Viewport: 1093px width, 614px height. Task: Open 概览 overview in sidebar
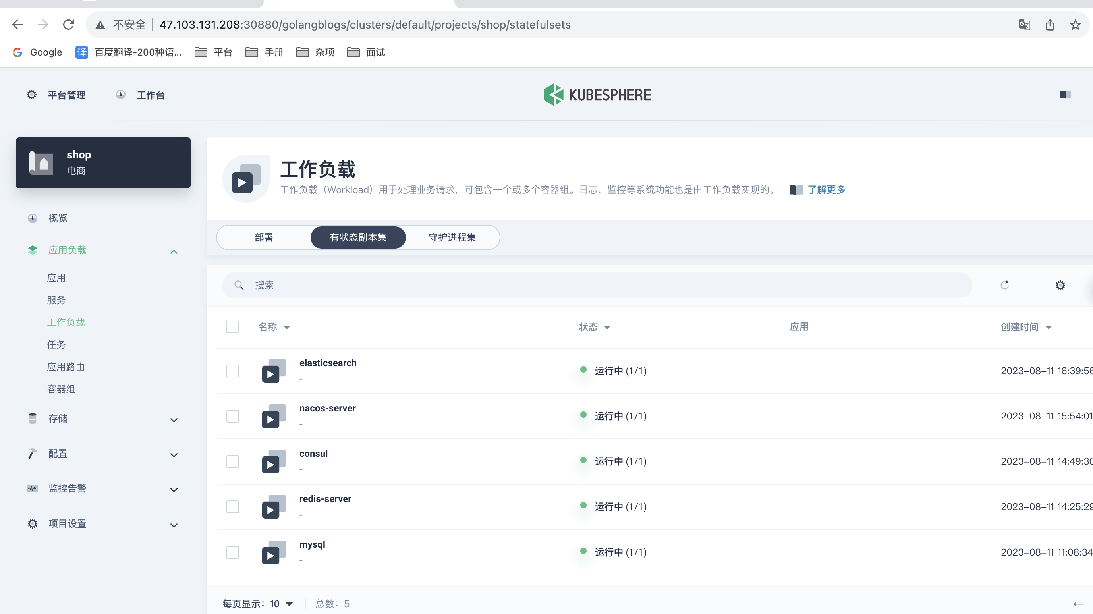(x=58, y=218)
